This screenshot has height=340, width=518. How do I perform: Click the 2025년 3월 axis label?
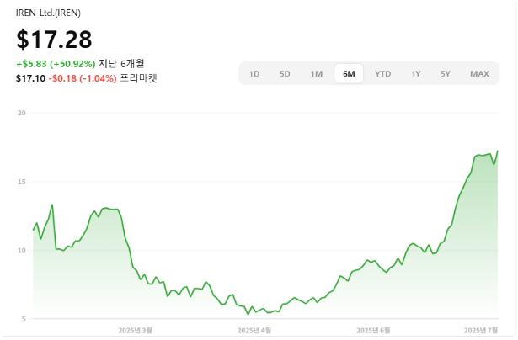(135, 330)
